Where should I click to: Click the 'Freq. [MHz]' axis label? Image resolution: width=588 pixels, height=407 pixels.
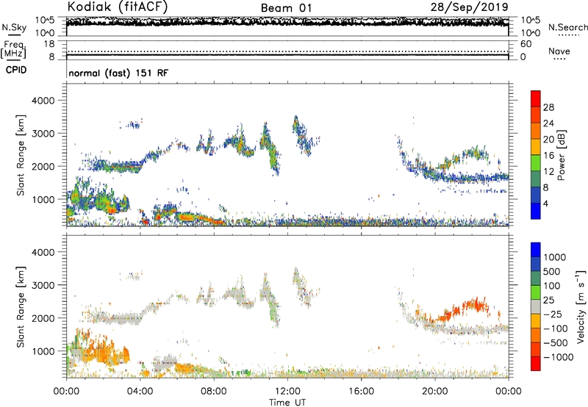coord(14,50)
